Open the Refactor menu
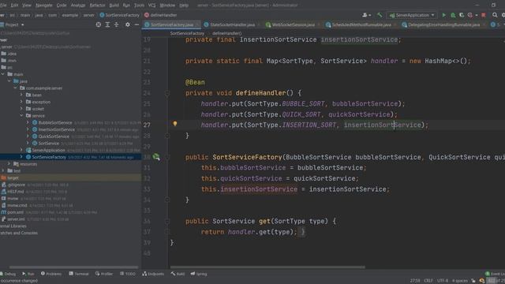Image resolution: width=505 pixels, height=284 pixels. pyautogui.click(x=97, y=6)
